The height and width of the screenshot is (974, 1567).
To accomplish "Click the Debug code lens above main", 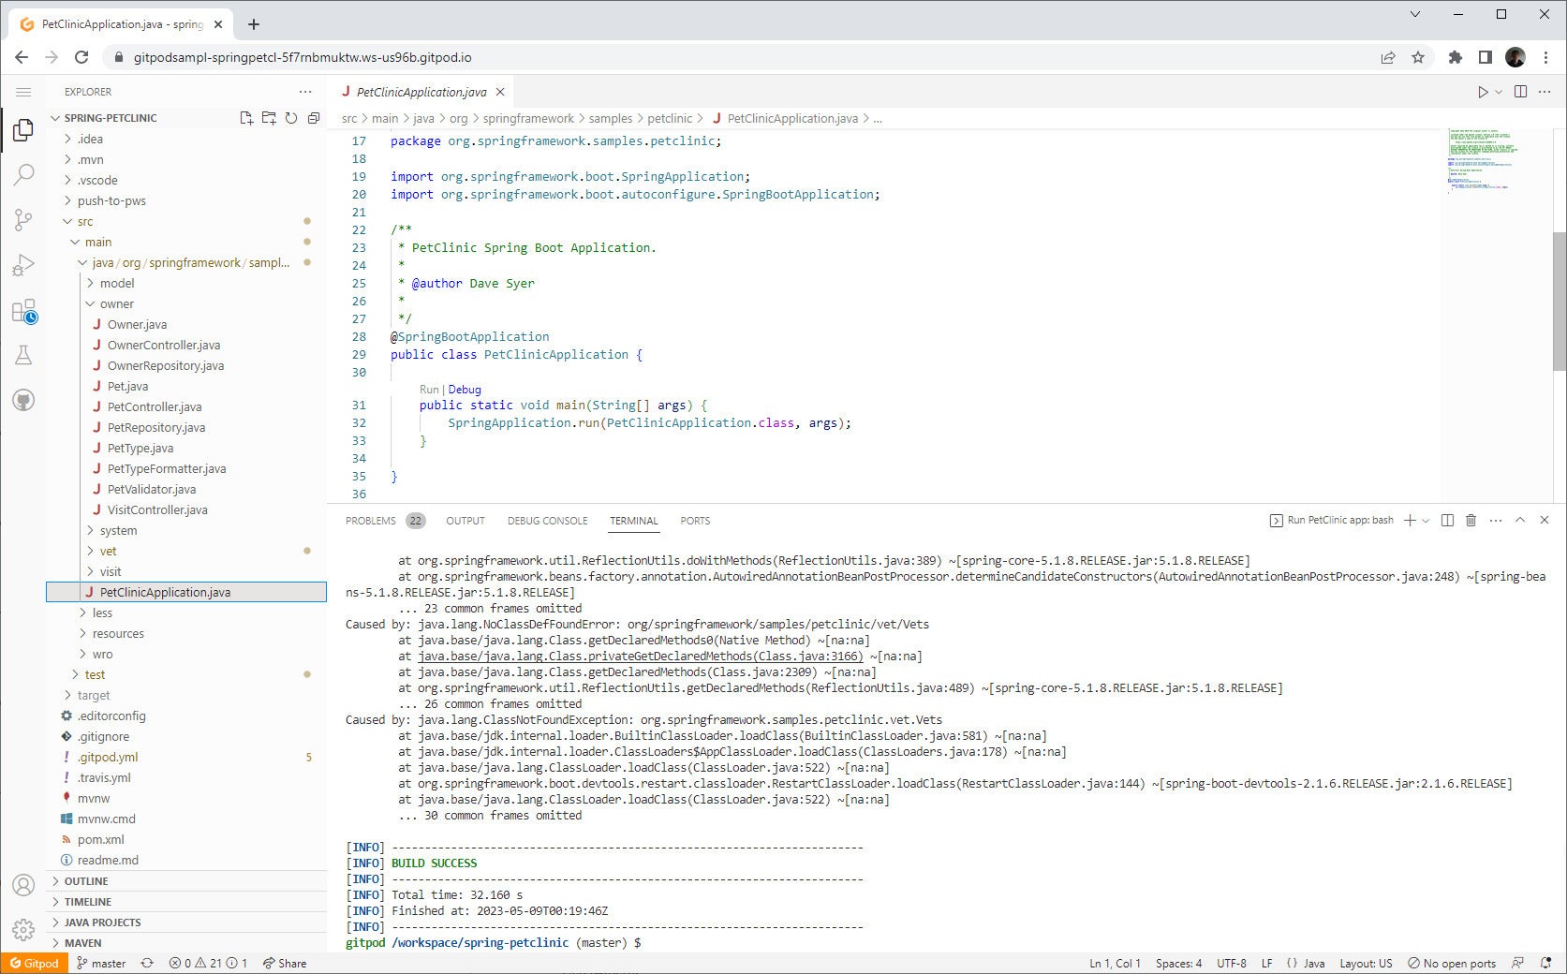I will tap(465, 390).
